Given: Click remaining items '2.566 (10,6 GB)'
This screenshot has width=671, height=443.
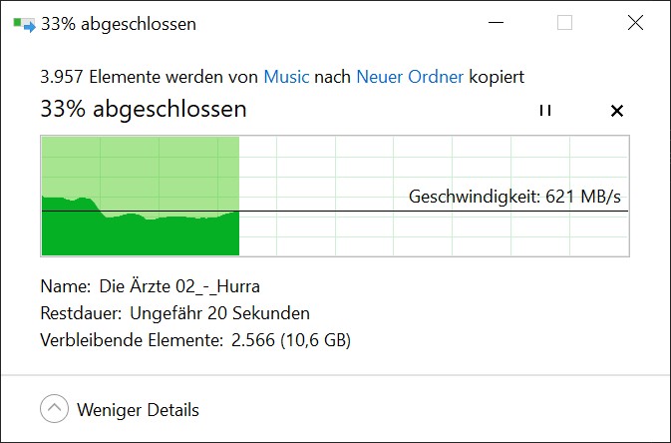Looking at the screenshot, I should click(290, 340).
